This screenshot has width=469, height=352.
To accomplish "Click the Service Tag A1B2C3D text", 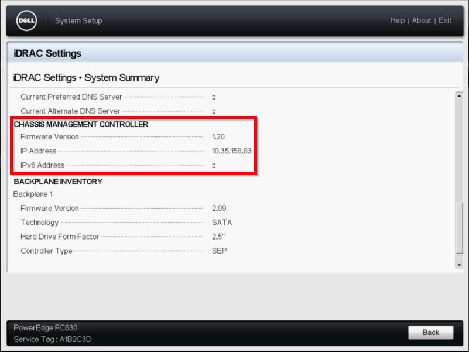I will click(53, 339).
